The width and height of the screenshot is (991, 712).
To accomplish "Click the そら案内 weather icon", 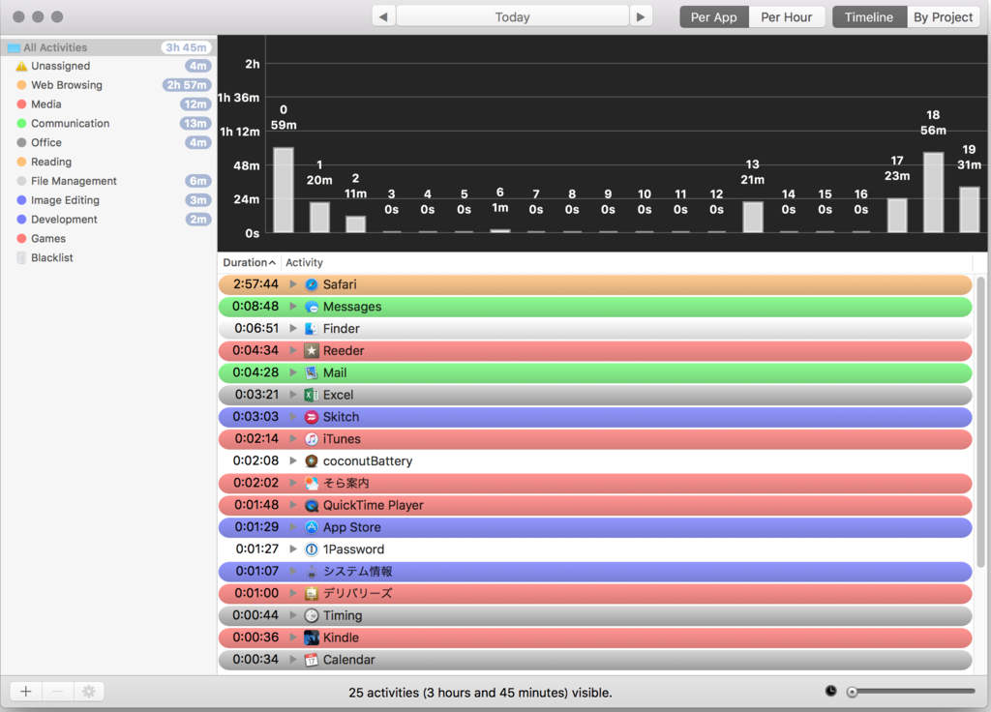I will 312,484.
